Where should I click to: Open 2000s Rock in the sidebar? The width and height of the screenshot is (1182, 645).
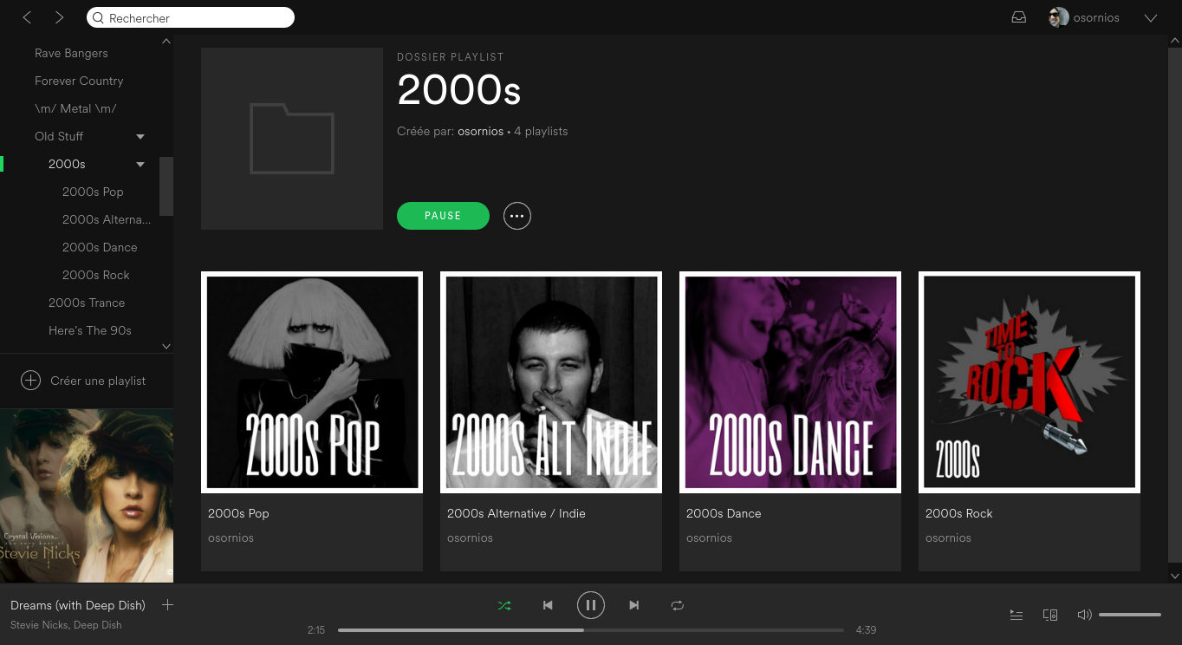pyautogui.click(x=96, y=275)
